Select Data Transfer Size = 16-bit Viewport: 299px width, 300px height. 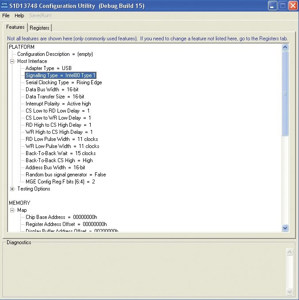point(55,97)
